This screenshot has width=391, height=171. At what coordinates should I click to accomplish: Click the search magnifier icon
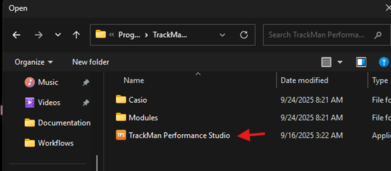pos(378,35)
